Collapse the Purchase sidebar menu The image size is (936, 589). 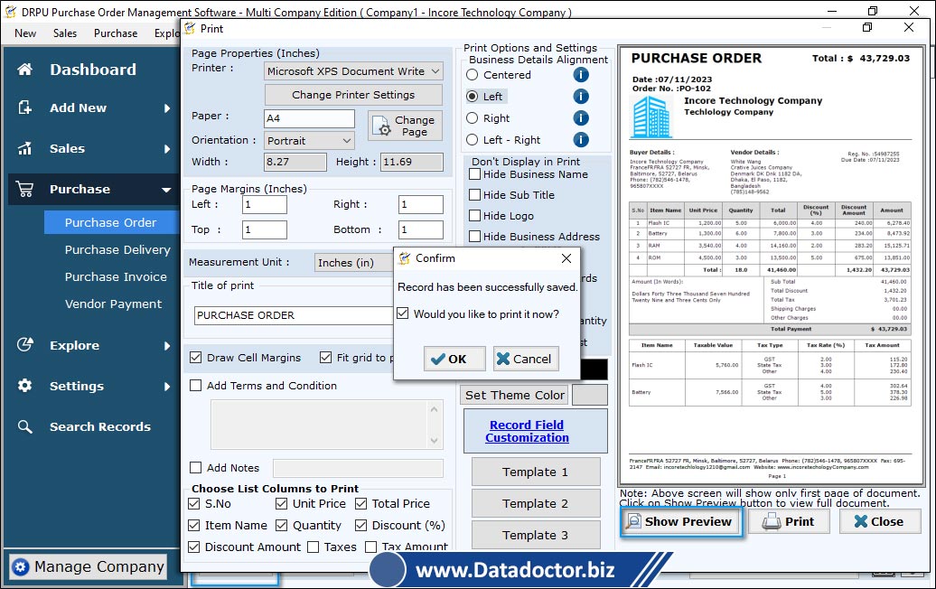166,190
